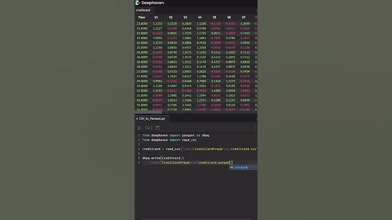Select the CSV_to_Parquet.py editor tab
This screenshot has height=220, width=392.
pos(152,119)
